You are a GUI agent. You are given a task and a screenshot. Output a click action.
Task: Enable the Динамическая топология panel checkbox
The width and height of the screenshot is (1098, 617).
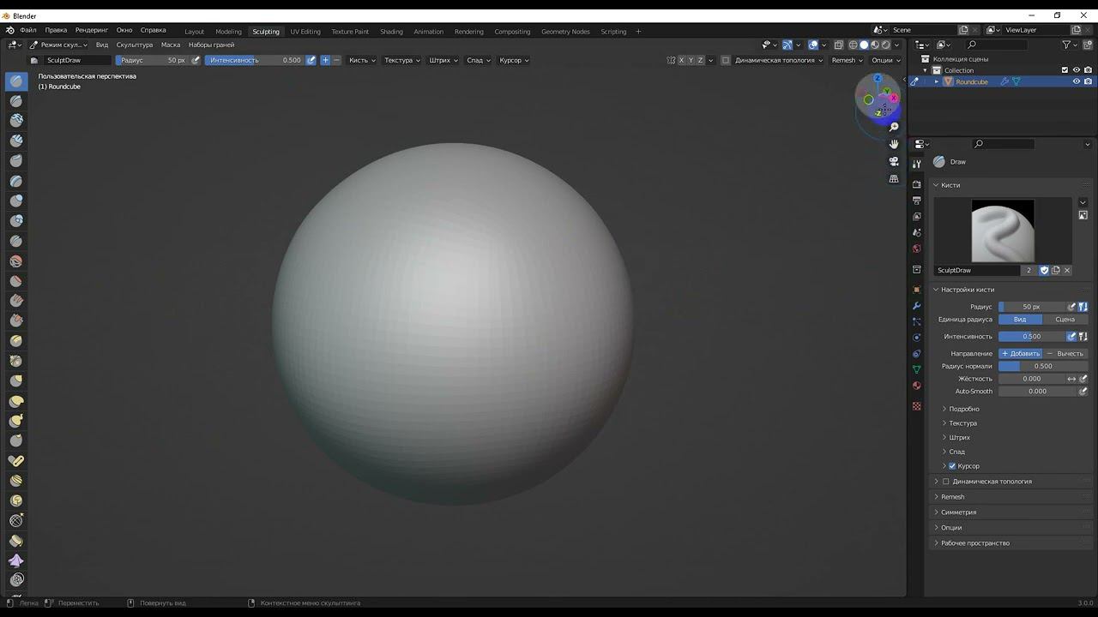[x=946, y=482]
